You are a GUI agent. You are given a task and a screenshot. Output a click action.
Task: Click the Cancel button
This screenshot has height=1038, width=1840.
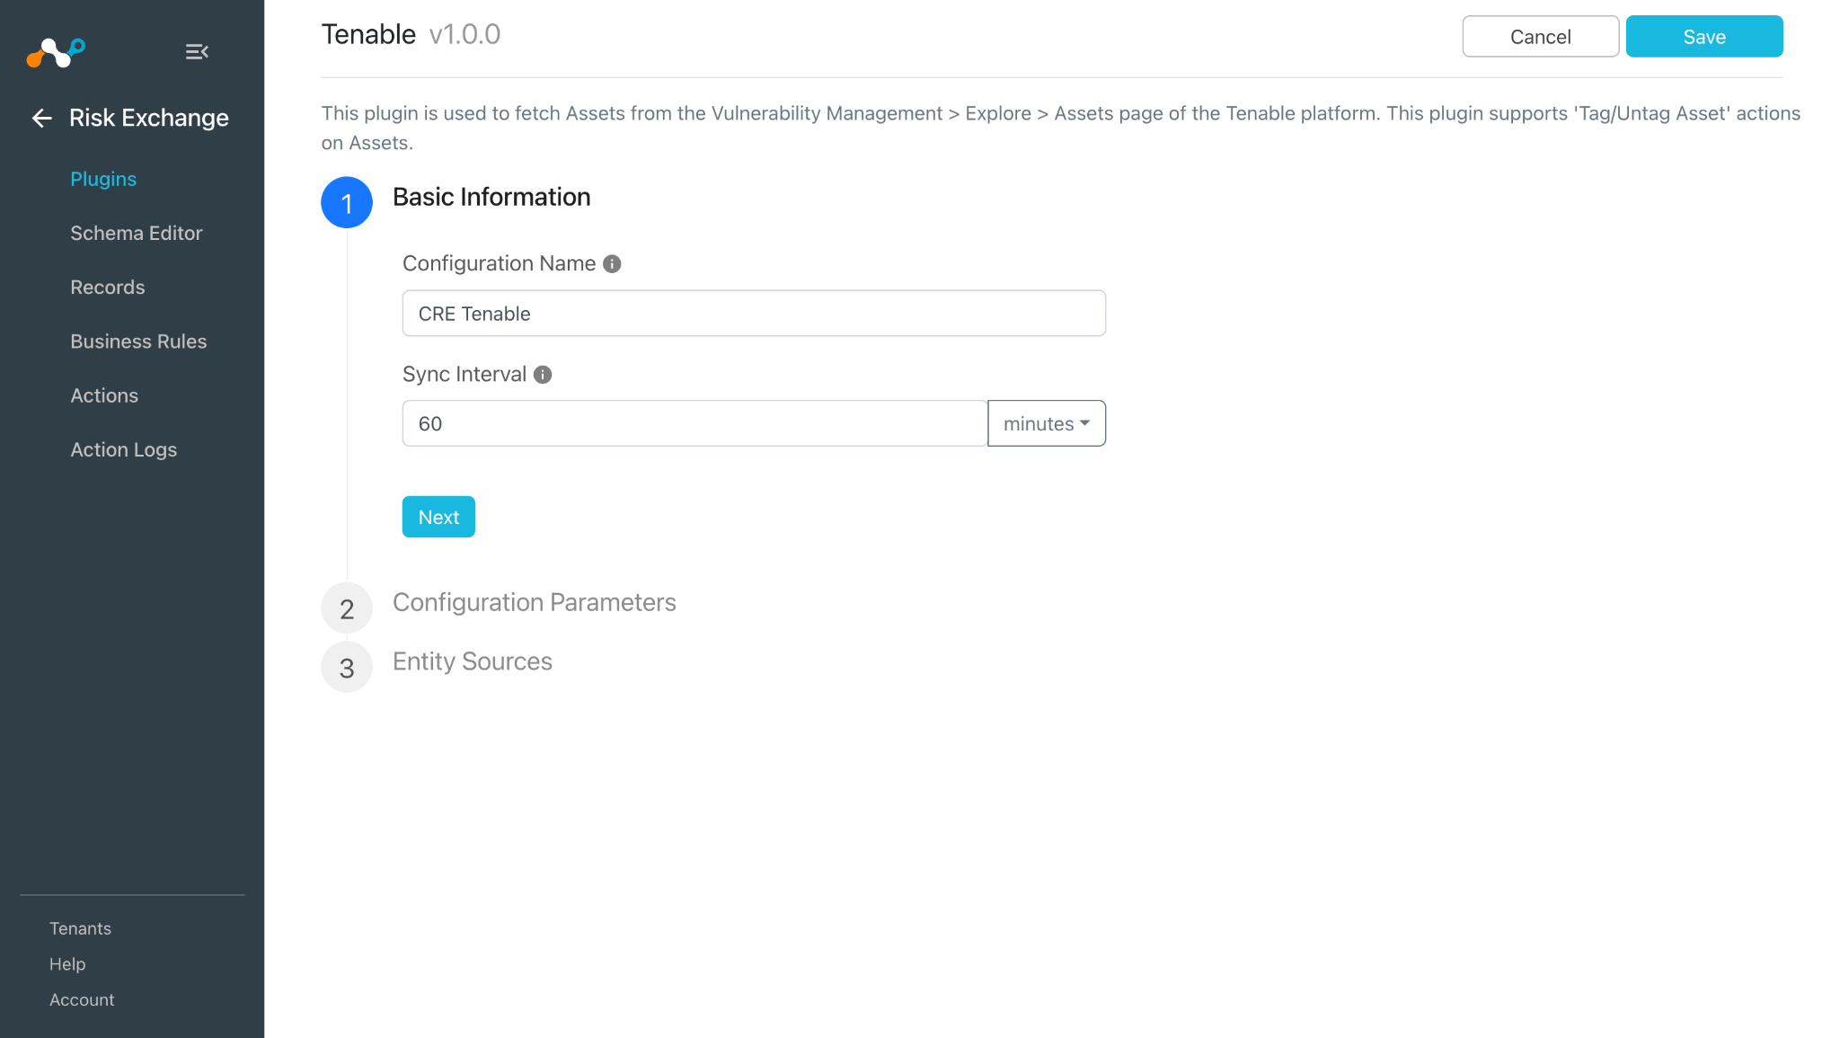click(x=1541, y=37)
